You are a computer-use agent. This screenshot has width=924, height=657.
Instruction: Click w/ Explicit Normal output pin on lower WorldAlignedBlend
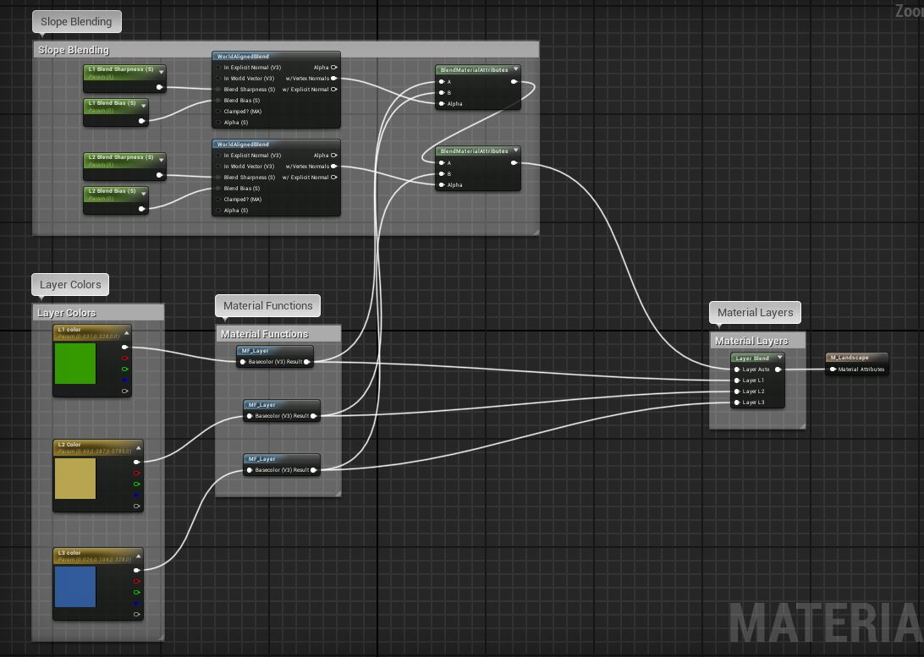point(334,178)
